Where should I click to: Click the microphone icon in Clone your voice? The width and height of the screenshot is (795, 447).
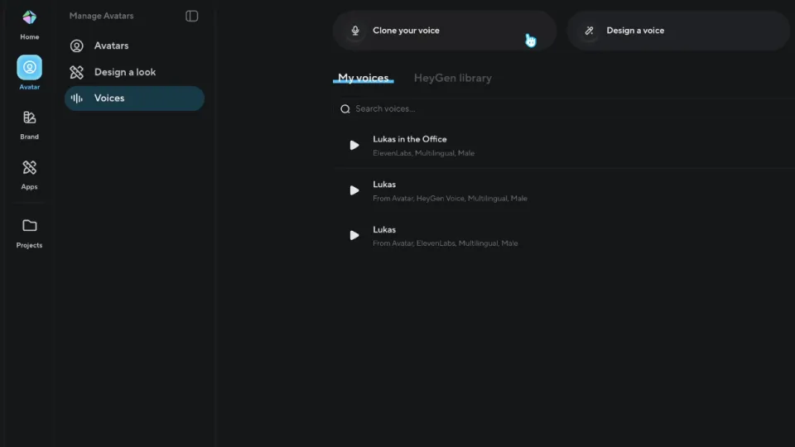coord(355,31)
